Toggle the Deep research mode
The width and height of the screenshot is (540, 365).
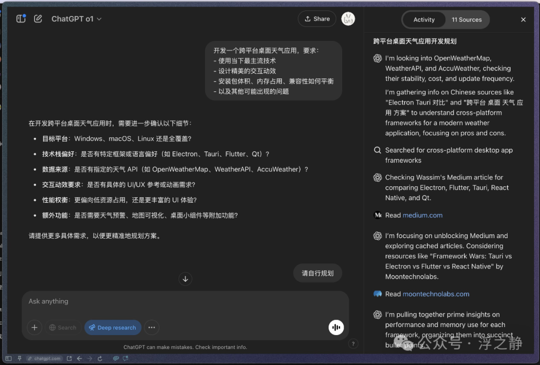(x=112, y=328)
